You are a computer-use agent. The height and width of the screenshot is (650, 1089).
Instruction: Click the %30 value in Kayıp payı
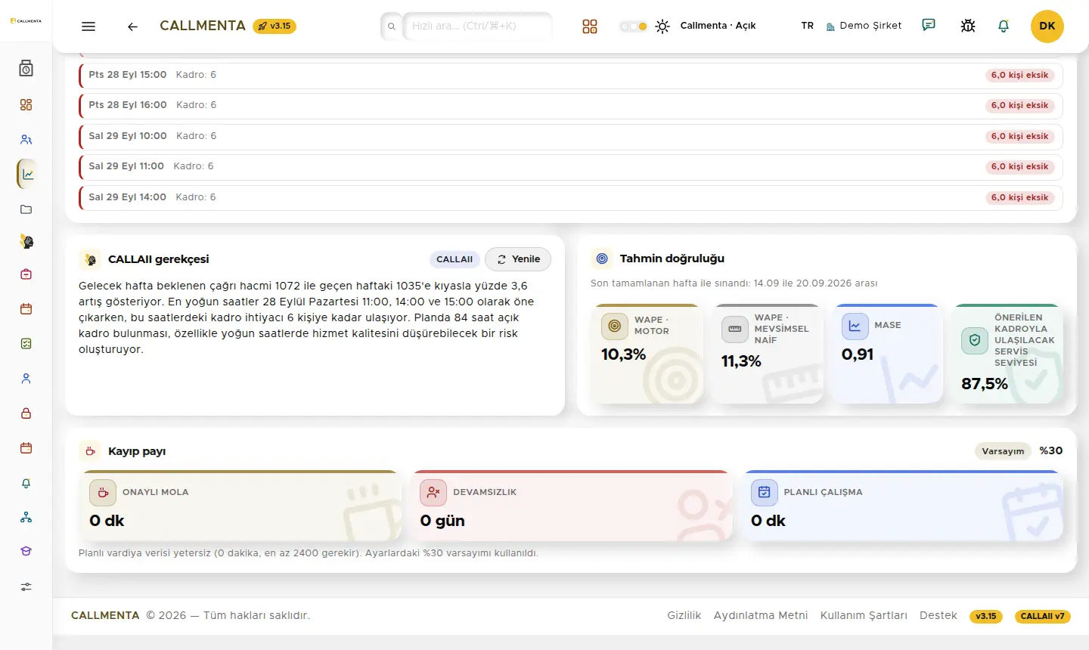tap(1051, 450)
